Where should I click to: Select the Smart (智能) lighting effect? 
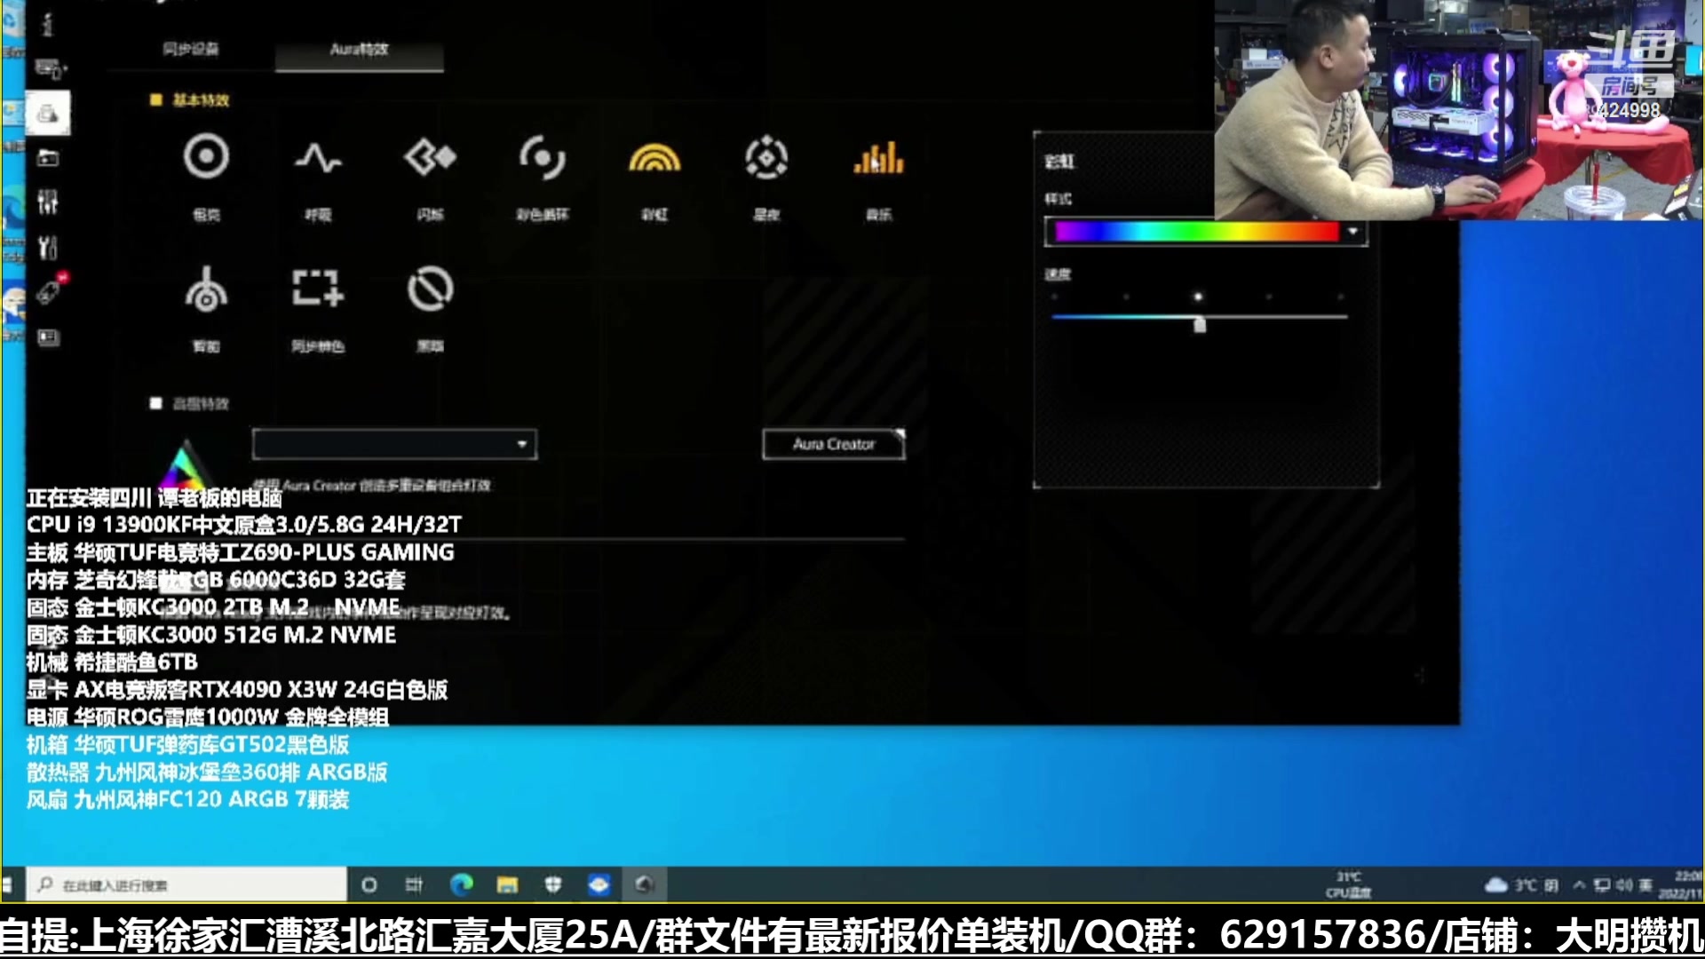[206, 289]
